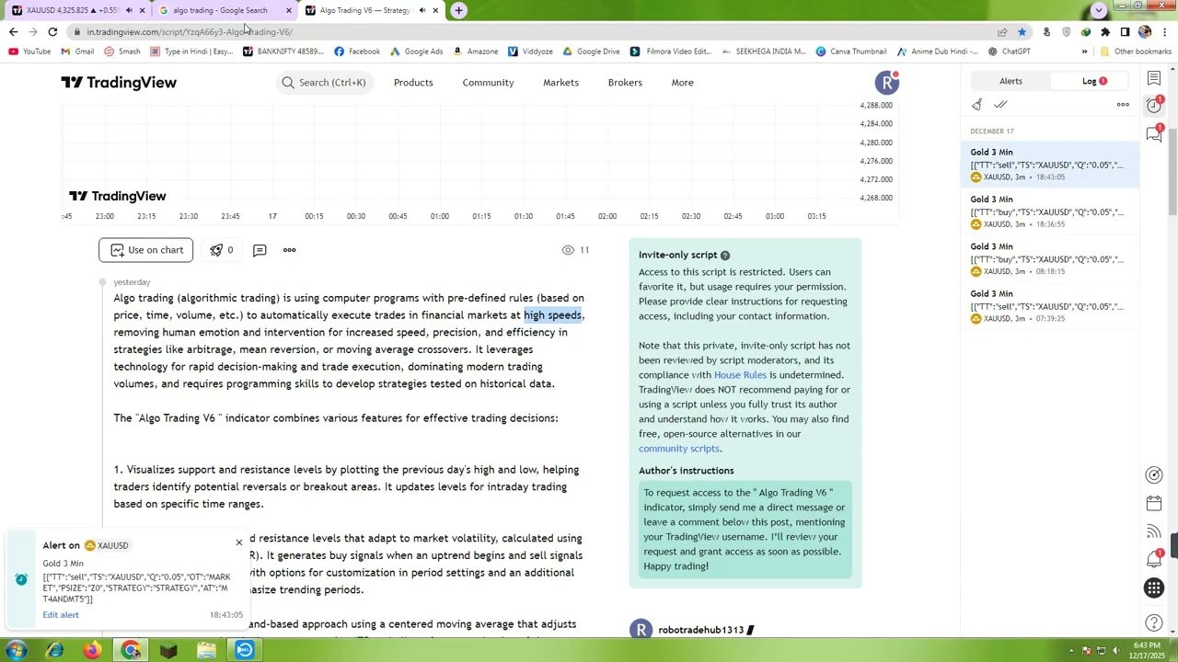Click the boost rocket icon
The width and height of the screenshot is (1178, 662).
[x=216, y=250]
